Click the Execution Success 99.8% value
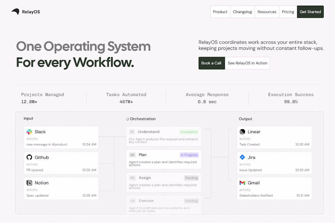 coord(291,102)
